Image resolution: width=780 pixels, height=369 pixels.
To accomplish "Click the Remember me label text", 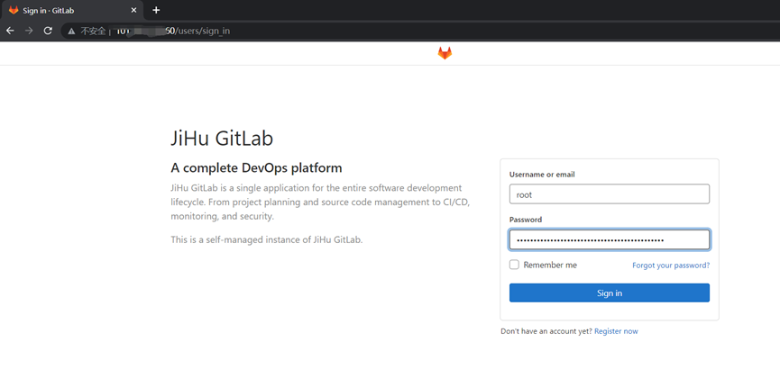I will [550, 265].
